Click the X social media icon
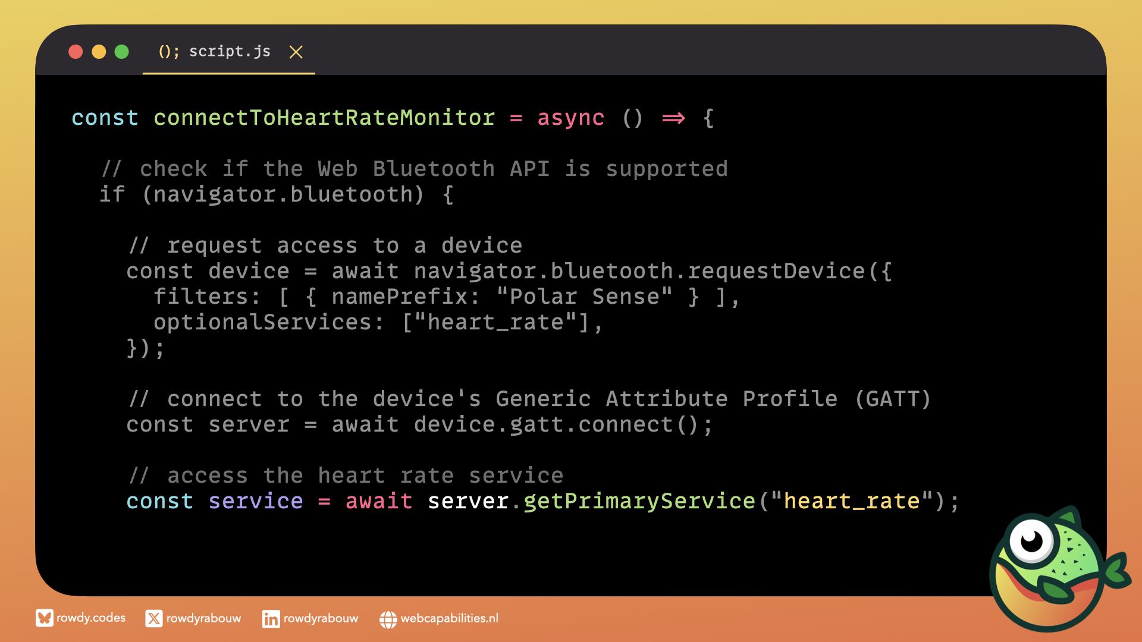Viewport: 1142px width, 642px height. (153, 619)
